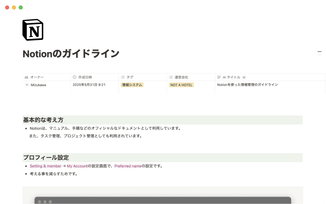326x204 pixels.
Task: Open the オーナー column property menu
Action: tap(37, 77)
